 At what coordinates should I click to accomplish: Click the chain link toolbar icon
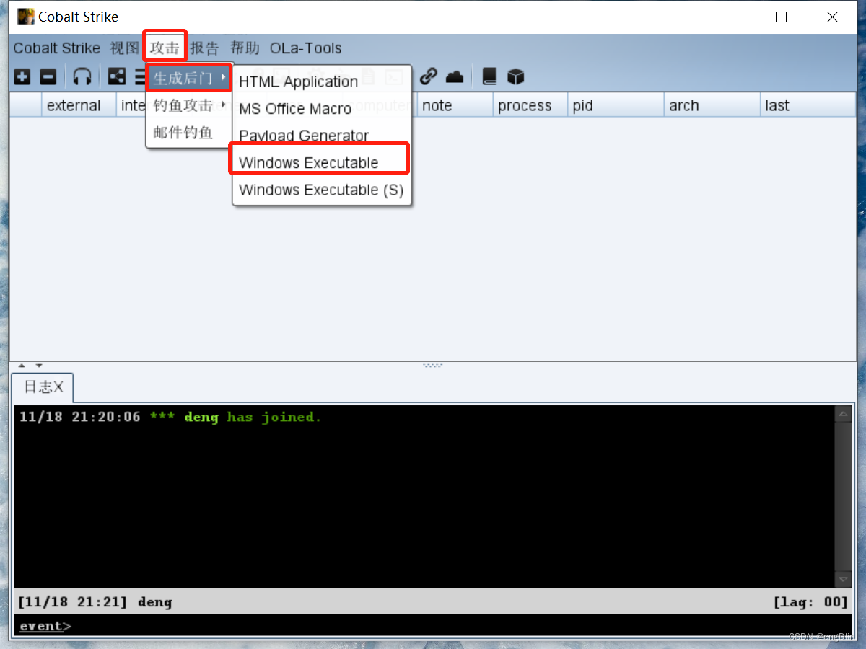[x=429, y=76]
